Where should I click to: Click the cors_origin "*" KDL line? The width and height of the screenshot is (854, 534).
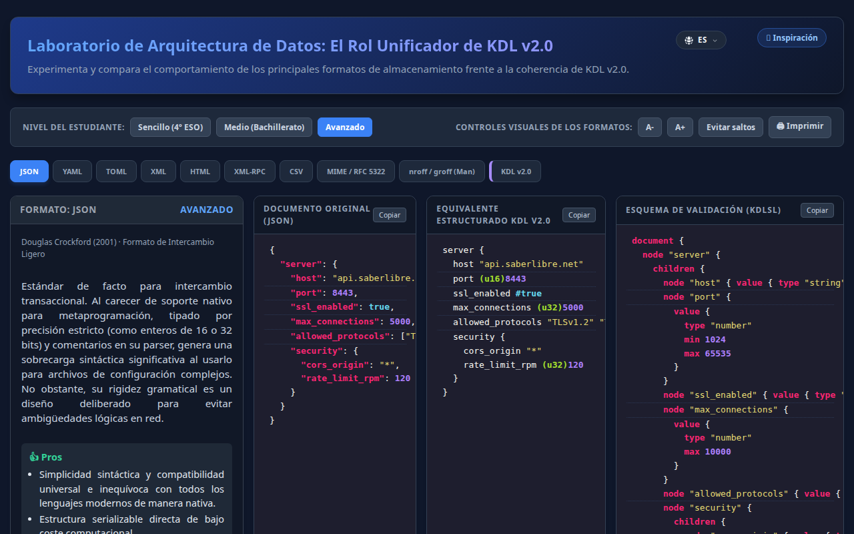(502, 351)
